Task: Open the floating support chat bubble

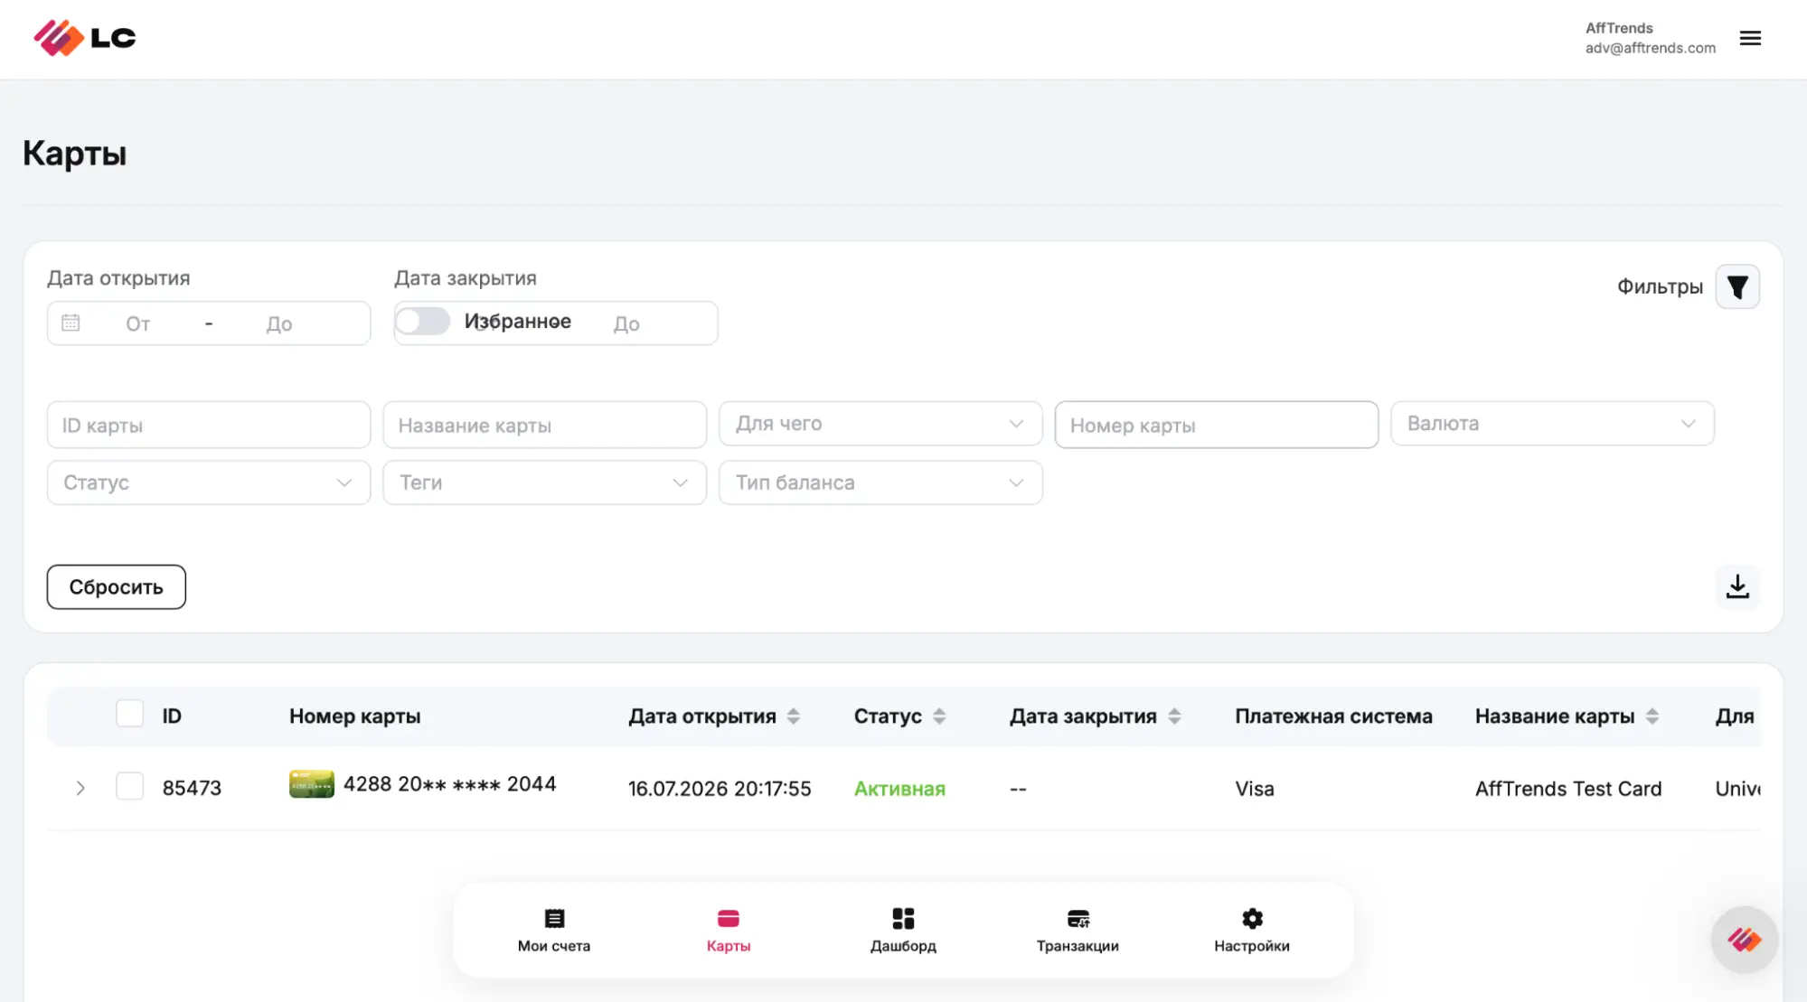Action: coord(1745,940)
